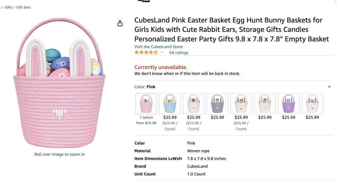Choose the light blue basket swatch
Screen dimensions: 337x182
170,104
